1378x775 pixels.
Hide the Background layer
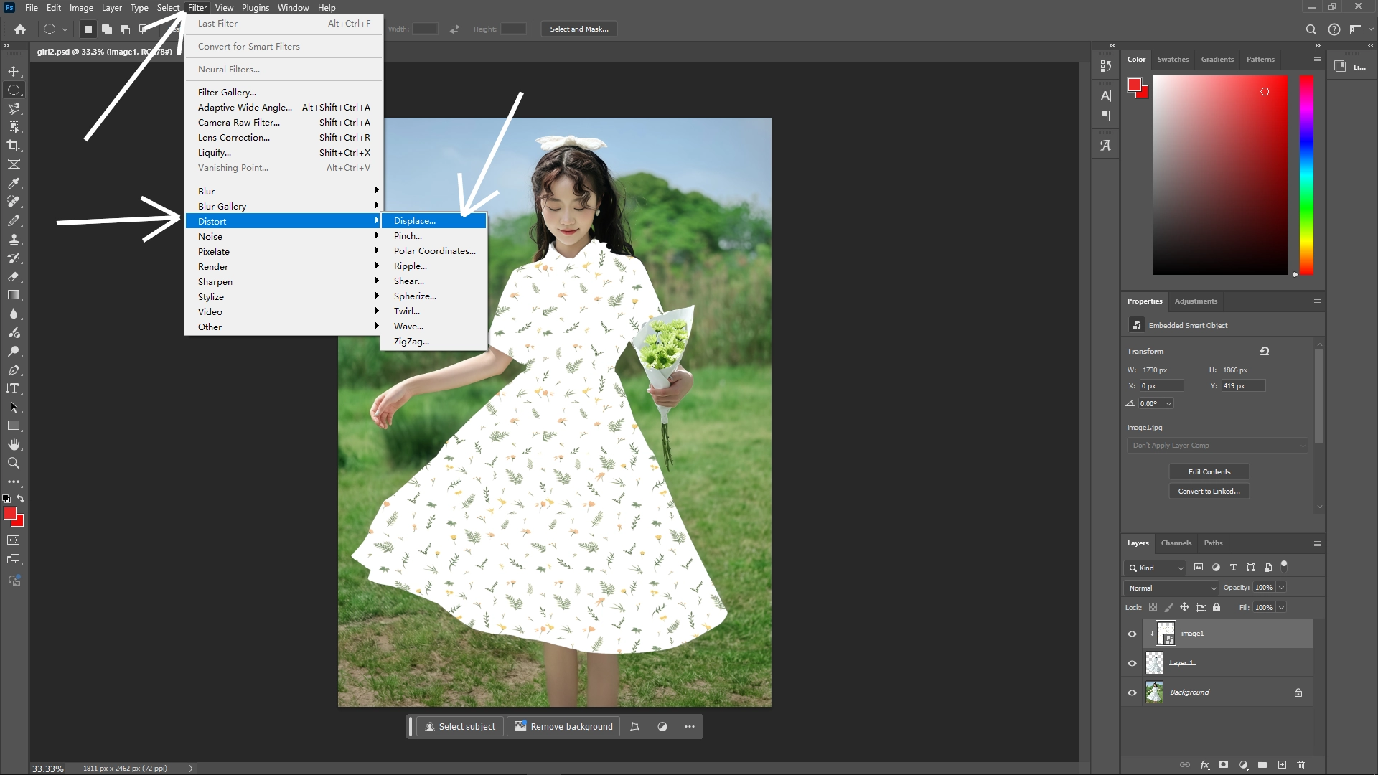(x=1132, y=692)
